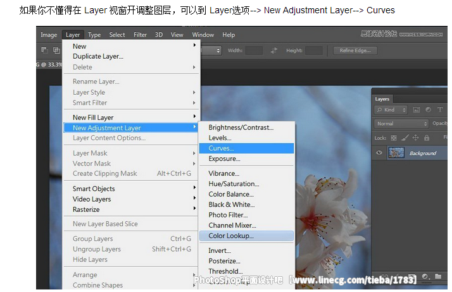The image size is (452, 292).
Task: Open the Window menu
Action: pyautogui.click(x=203, y=35)
